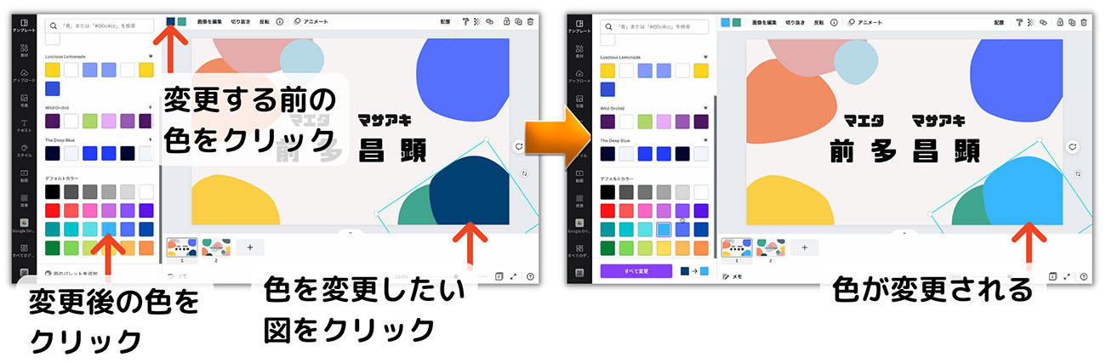The width and height of the screenshot is (1106, 363).
Task: Open 素材 elements panel in left screenshot
Action: [x=22, y=51]
